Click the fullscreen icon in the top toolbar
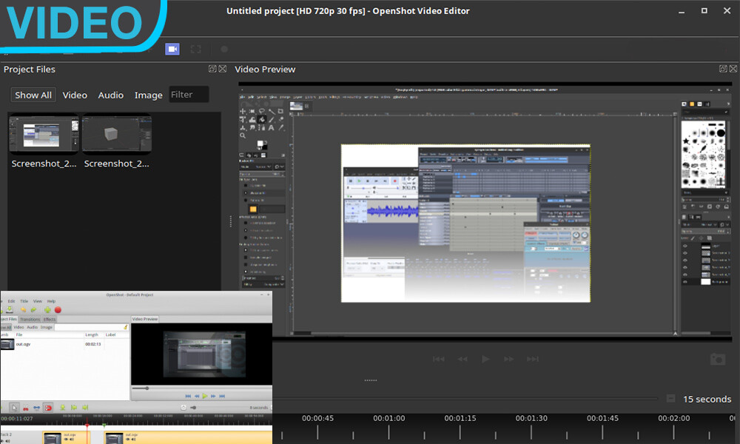740x444 pixels. pos(195,49)
